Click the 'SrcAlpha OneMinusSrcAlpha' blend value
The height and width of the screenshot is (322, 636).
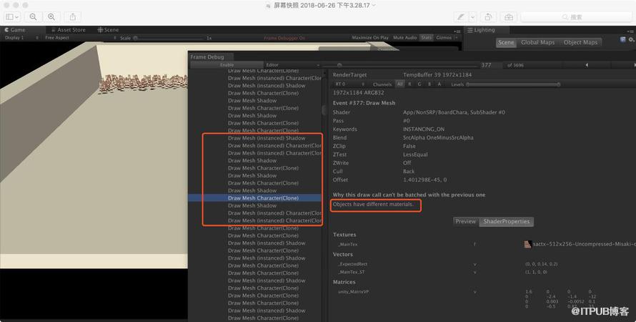[x=438, y=137]
